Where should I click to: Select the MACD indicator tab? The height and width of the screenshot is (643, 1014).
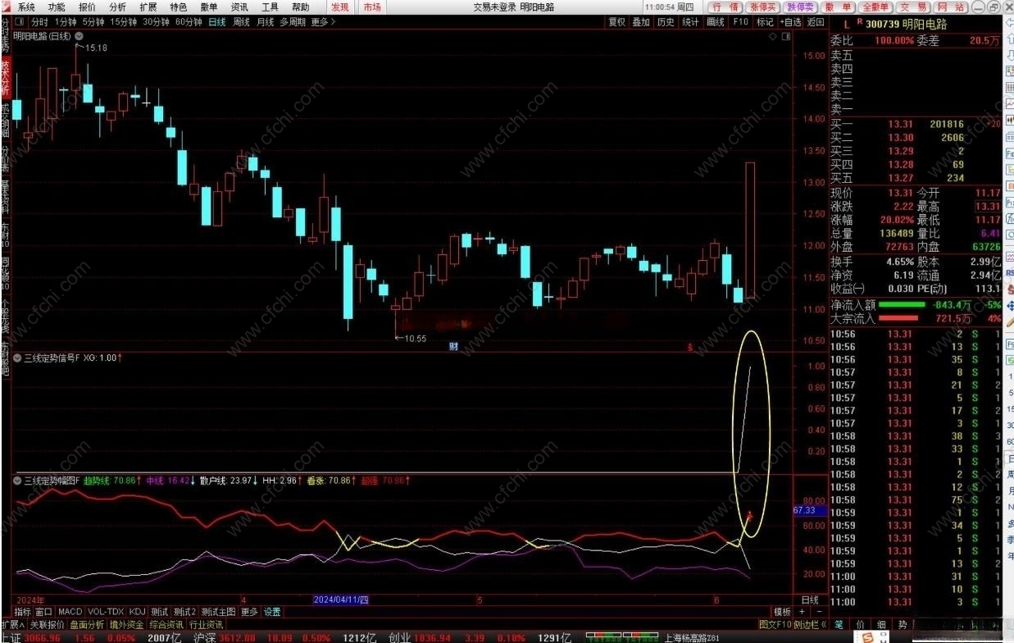(x=70, y=612)
